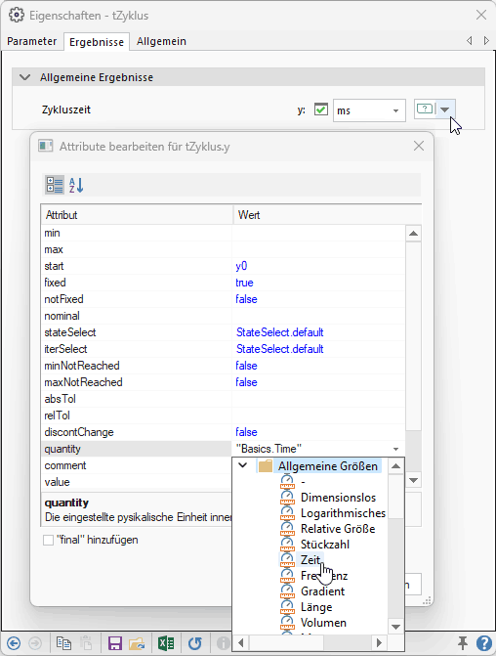The image size is (496, 656).
Task: Click the fixed value true
Action: coord(244,283)
